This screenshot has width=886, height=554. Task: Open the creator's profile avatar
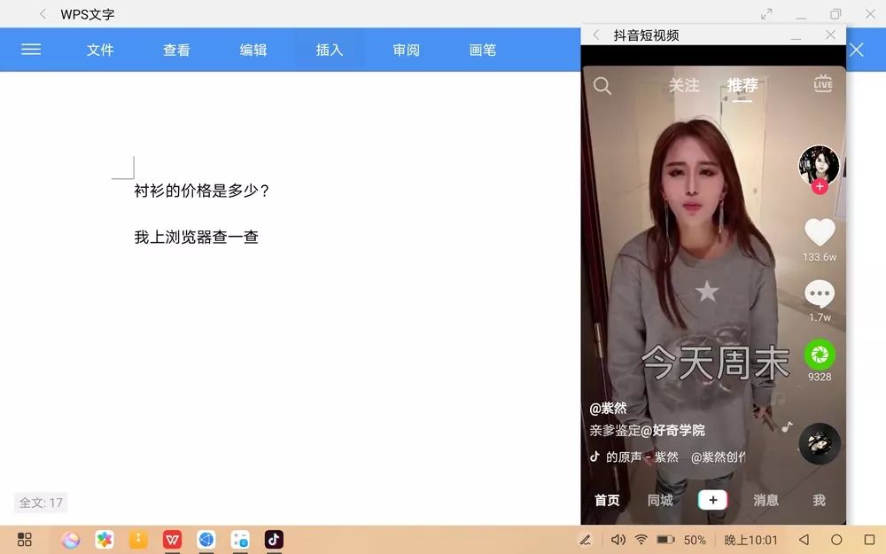point(819,165)
